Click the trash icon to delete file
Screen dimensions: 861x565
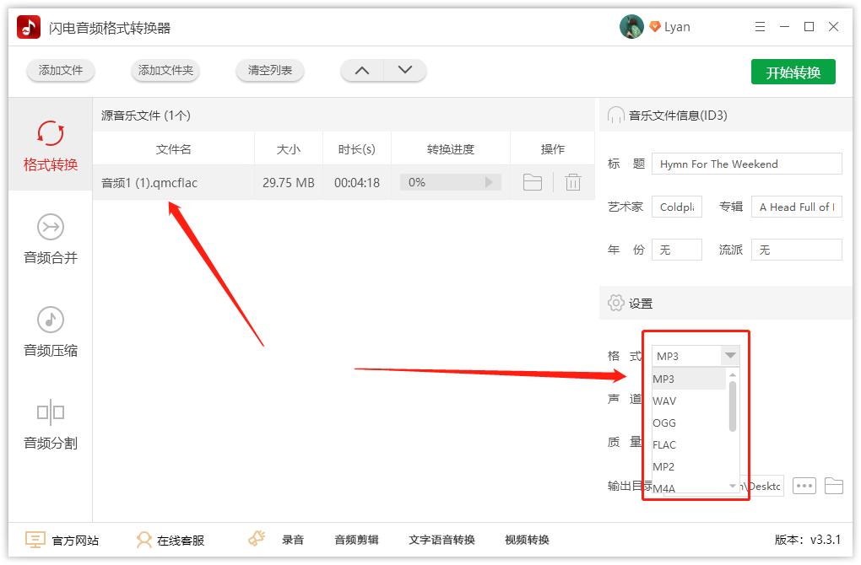click(573, 182)
